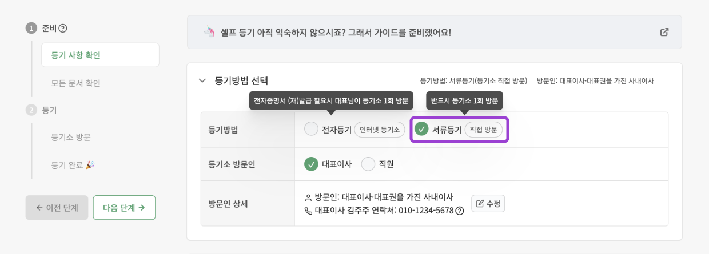
Task: Select the 전자등기 radio option
Action: [311, 129]
